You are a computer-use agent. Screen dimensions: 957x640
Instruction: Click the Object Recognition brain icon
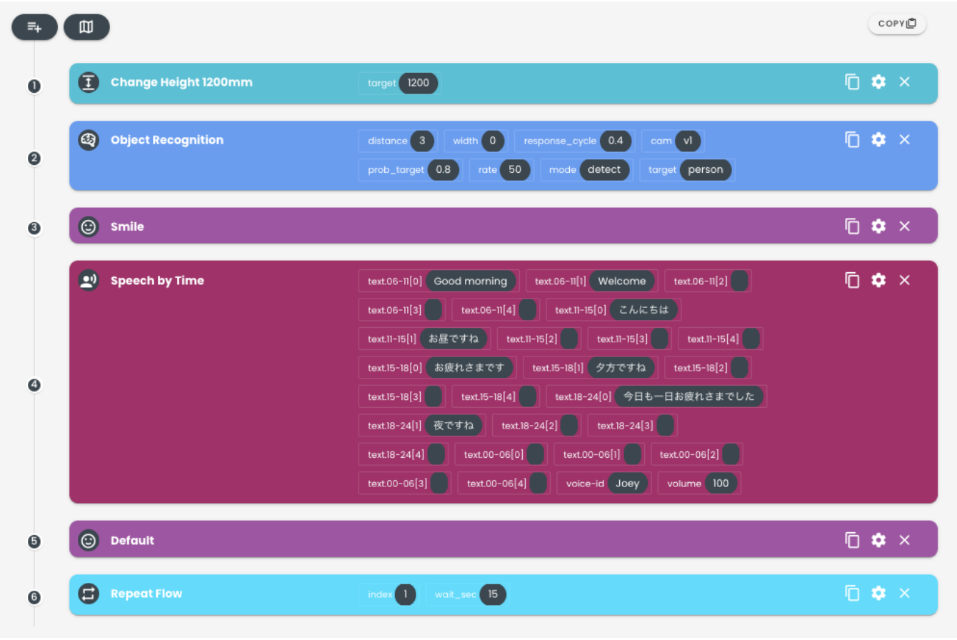pos(89,140)
